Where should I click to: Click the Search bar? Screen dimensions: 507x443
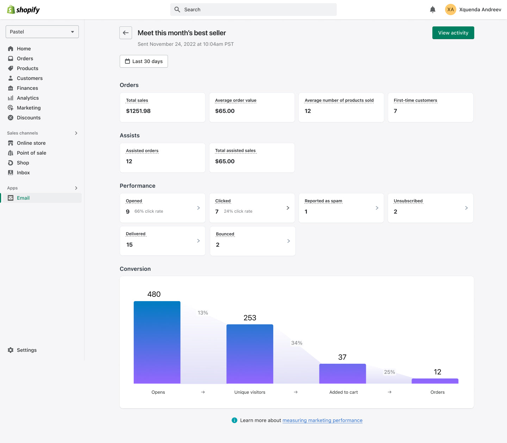point(253,10)
